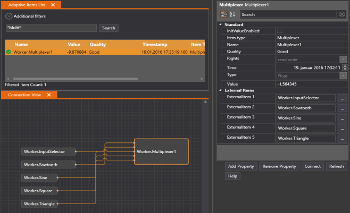Sort properties alphabetically

pos(233,14)
